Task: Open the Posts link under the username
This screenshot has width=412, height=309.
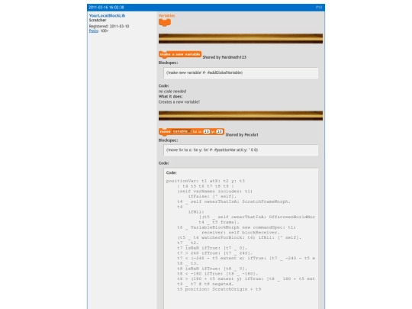Action: [93, 31]
